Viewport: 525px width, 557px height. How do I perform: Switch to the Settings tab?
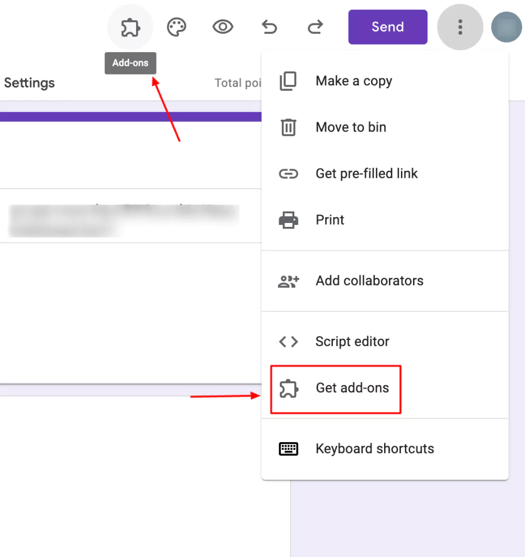coord(29,83)
